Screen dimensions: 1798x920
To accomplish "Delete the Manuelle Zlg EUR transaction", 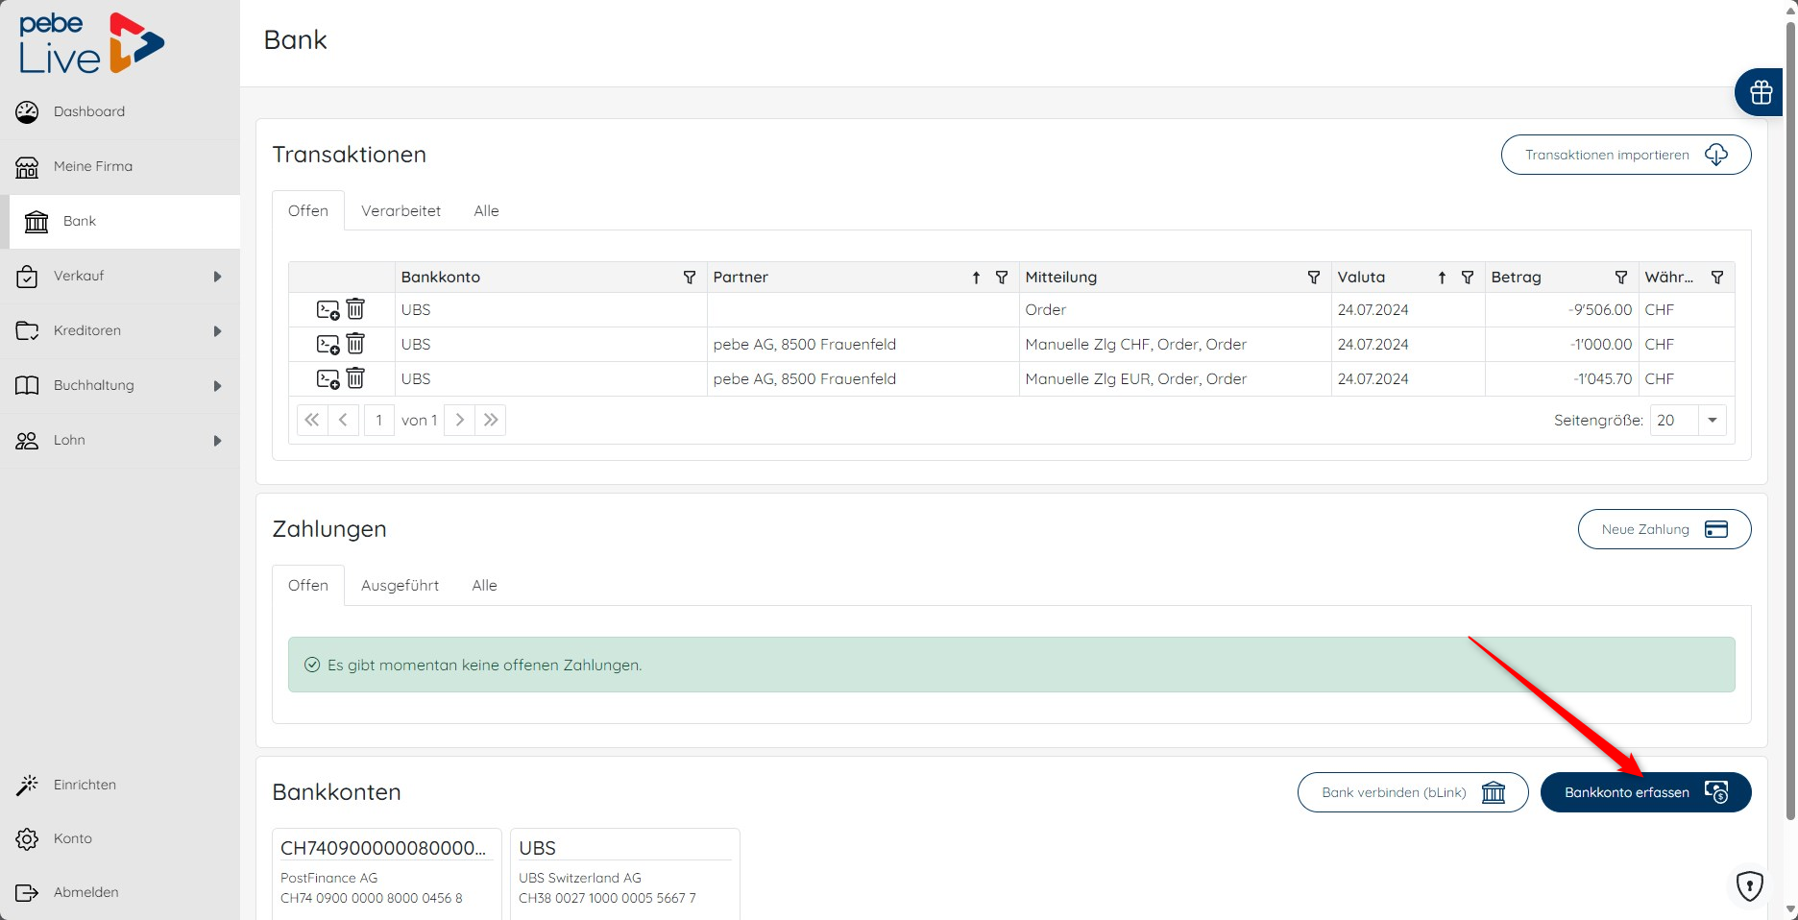I will tap(355, 378).
